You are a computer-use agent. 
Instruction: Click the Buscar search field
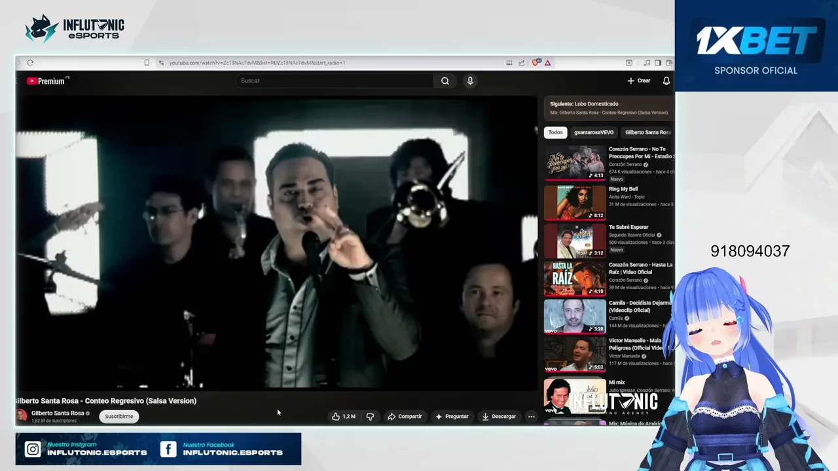click(334, 80)
